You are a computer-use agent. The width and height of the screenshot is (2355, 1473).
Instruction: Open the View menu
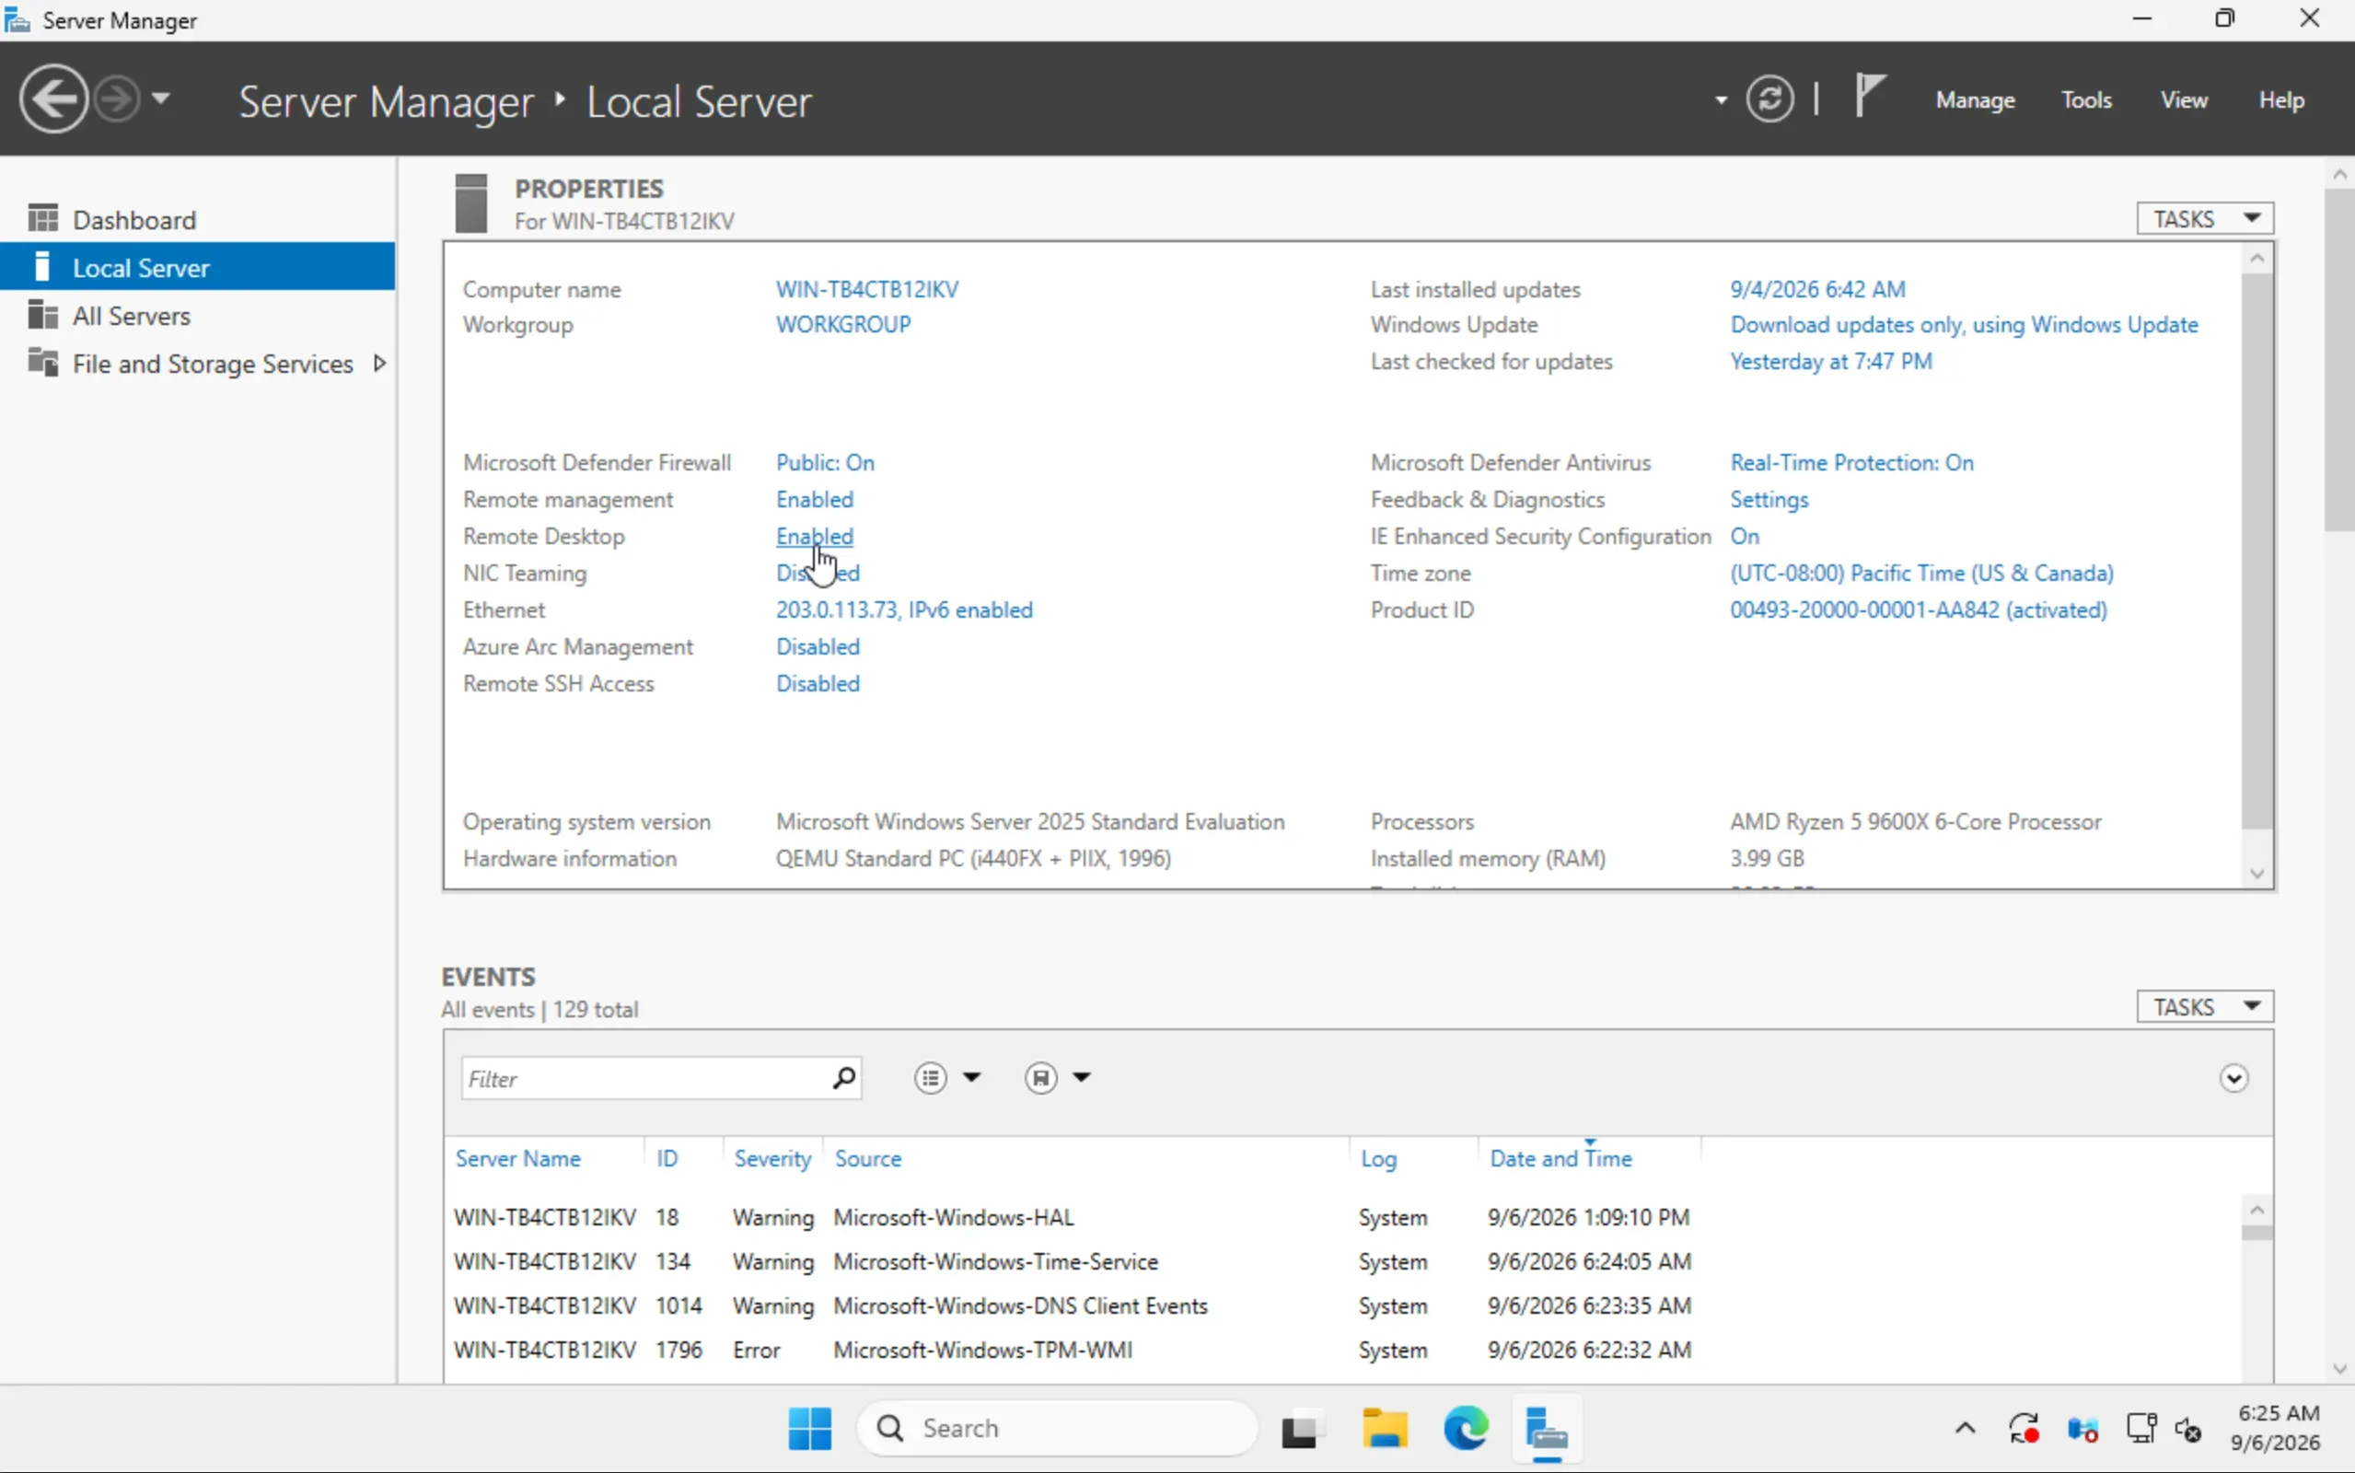tap(2184, 100)
